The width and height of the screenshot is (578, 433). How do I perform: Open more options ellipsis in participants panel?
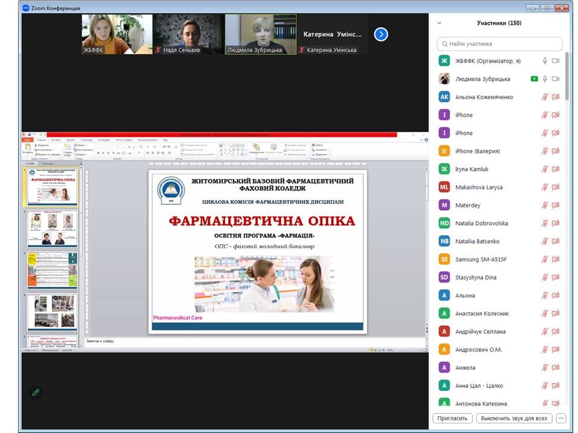561,419
